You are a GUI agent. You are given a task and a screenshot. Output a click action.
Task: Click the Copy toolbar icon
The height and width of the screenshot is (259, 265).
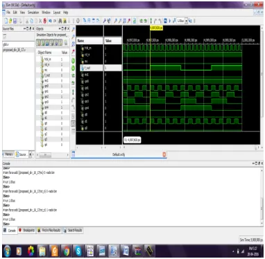tap(32, 21)
